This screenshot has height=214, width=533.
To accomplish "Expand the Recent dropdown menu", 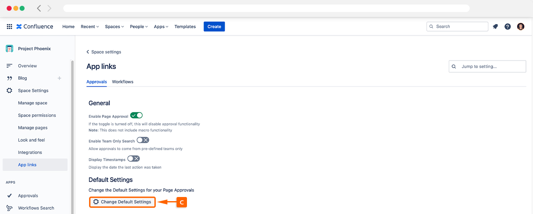I will tap(90, 27).
